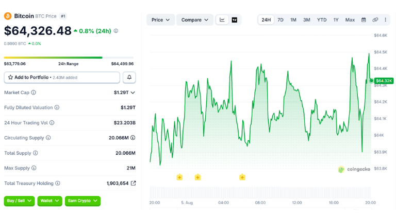Copy chart link via chain icon

(375, 20)
